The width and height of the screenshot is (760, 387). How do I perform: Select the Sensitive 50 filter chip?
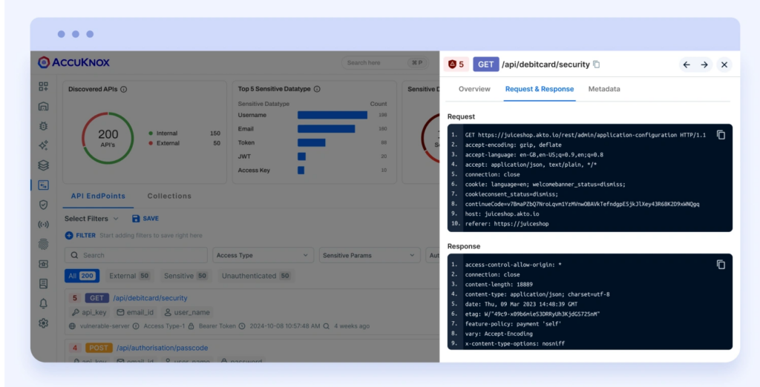click(x=185, y=276)
